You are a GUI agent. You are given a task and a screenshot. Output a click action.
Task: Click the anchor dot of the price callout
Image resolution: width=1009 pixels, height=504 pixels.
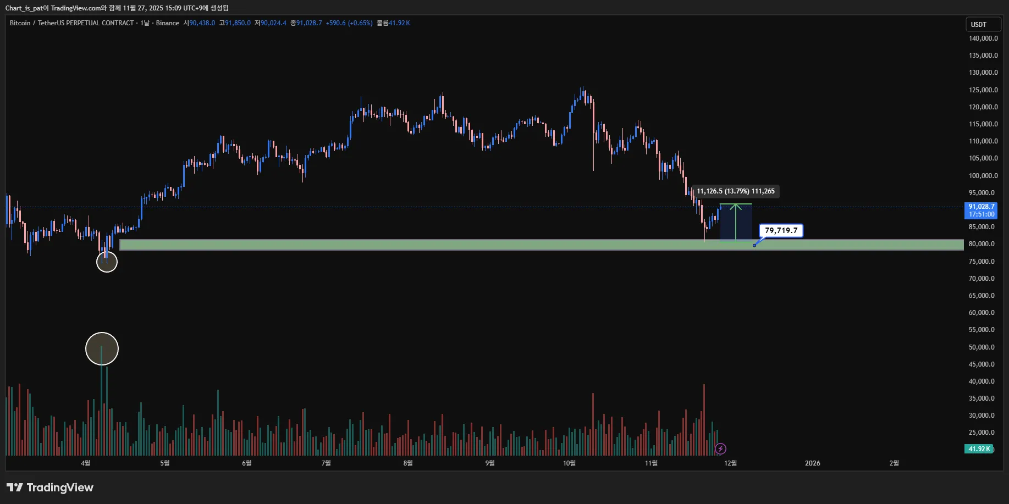(x=754, y=245)
